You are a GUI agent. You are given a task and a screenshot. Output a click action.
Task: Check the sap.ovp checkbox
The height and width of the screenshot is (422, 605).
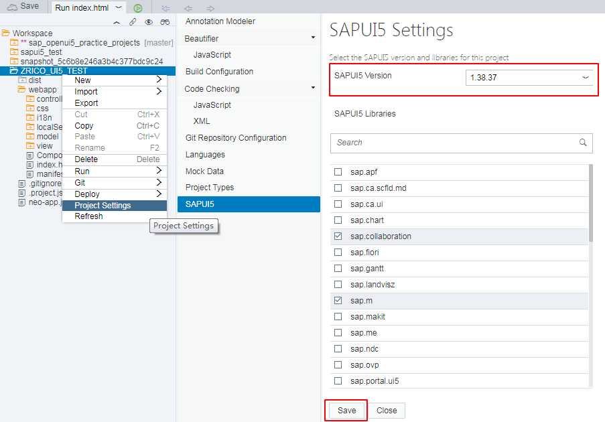click(x=338, y=364)
